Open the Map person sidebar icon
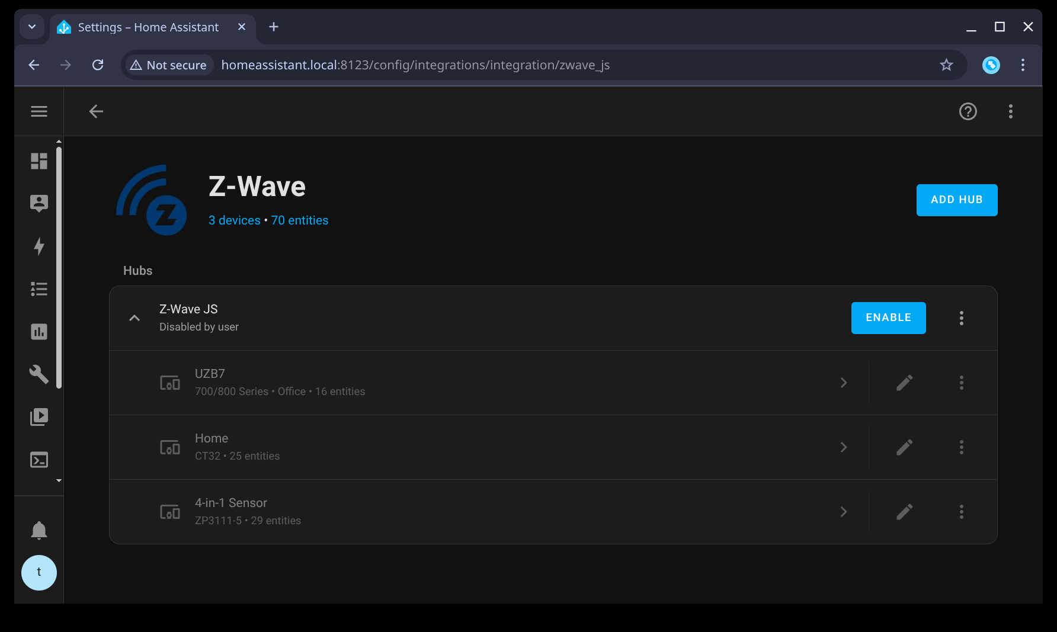 [39, 204]
